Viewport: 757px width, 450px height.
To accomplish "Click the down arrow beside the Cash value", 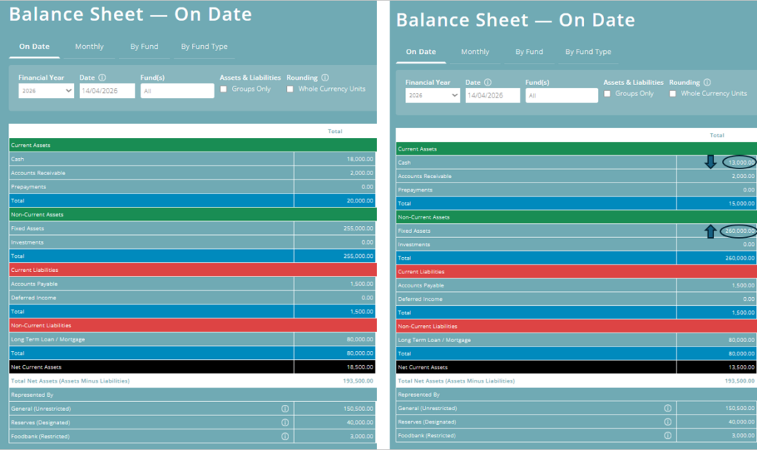I will pos(710,162).
